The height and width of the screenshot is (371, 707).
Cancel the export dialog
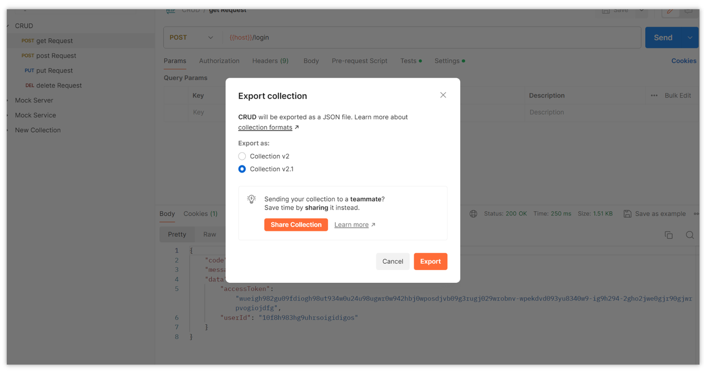[393, 261]
